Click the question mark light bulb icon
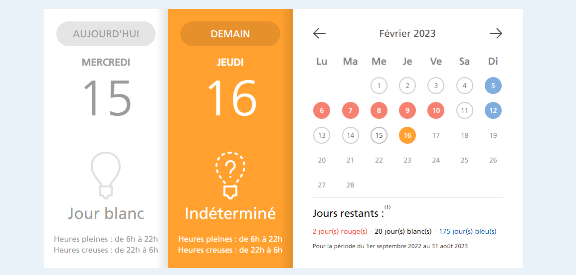The image size is (576, 275). point(230,176)
